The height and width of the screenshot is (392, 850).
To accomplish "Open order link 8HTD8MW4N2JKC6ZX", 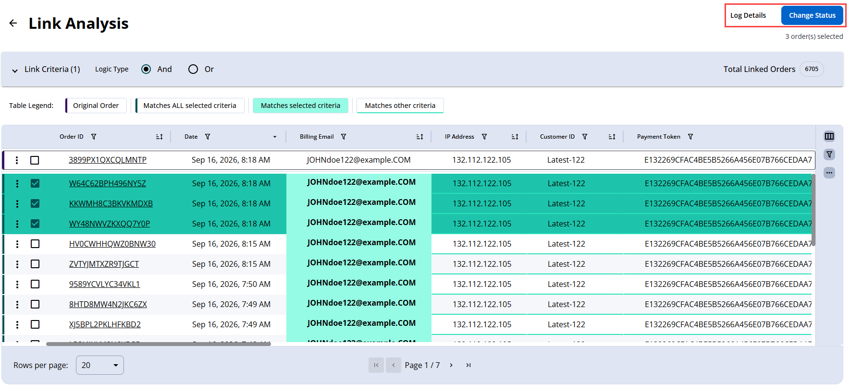I will click(108, 304).
